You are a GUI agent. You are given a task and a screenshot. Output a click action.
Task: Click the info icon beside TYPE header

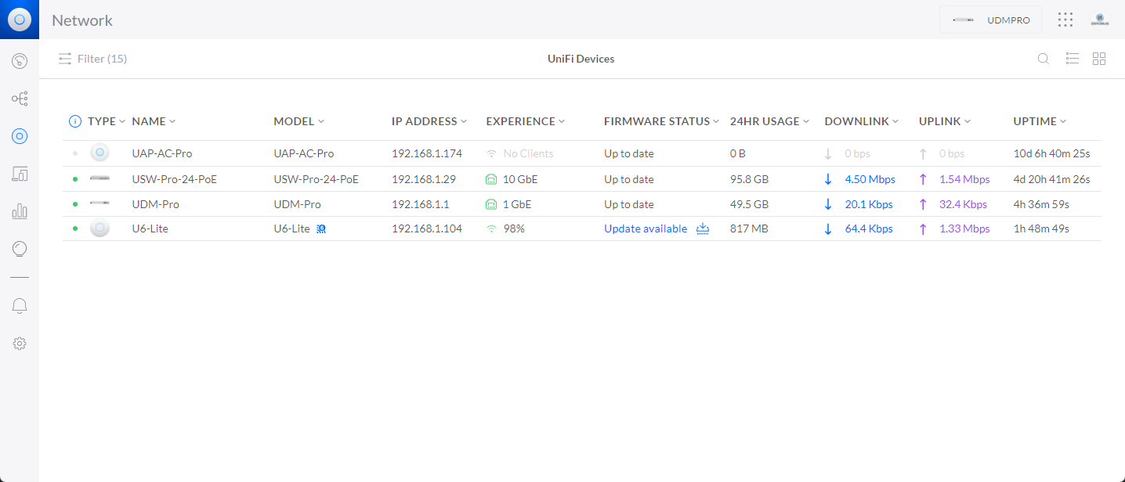tap(75, 121)
